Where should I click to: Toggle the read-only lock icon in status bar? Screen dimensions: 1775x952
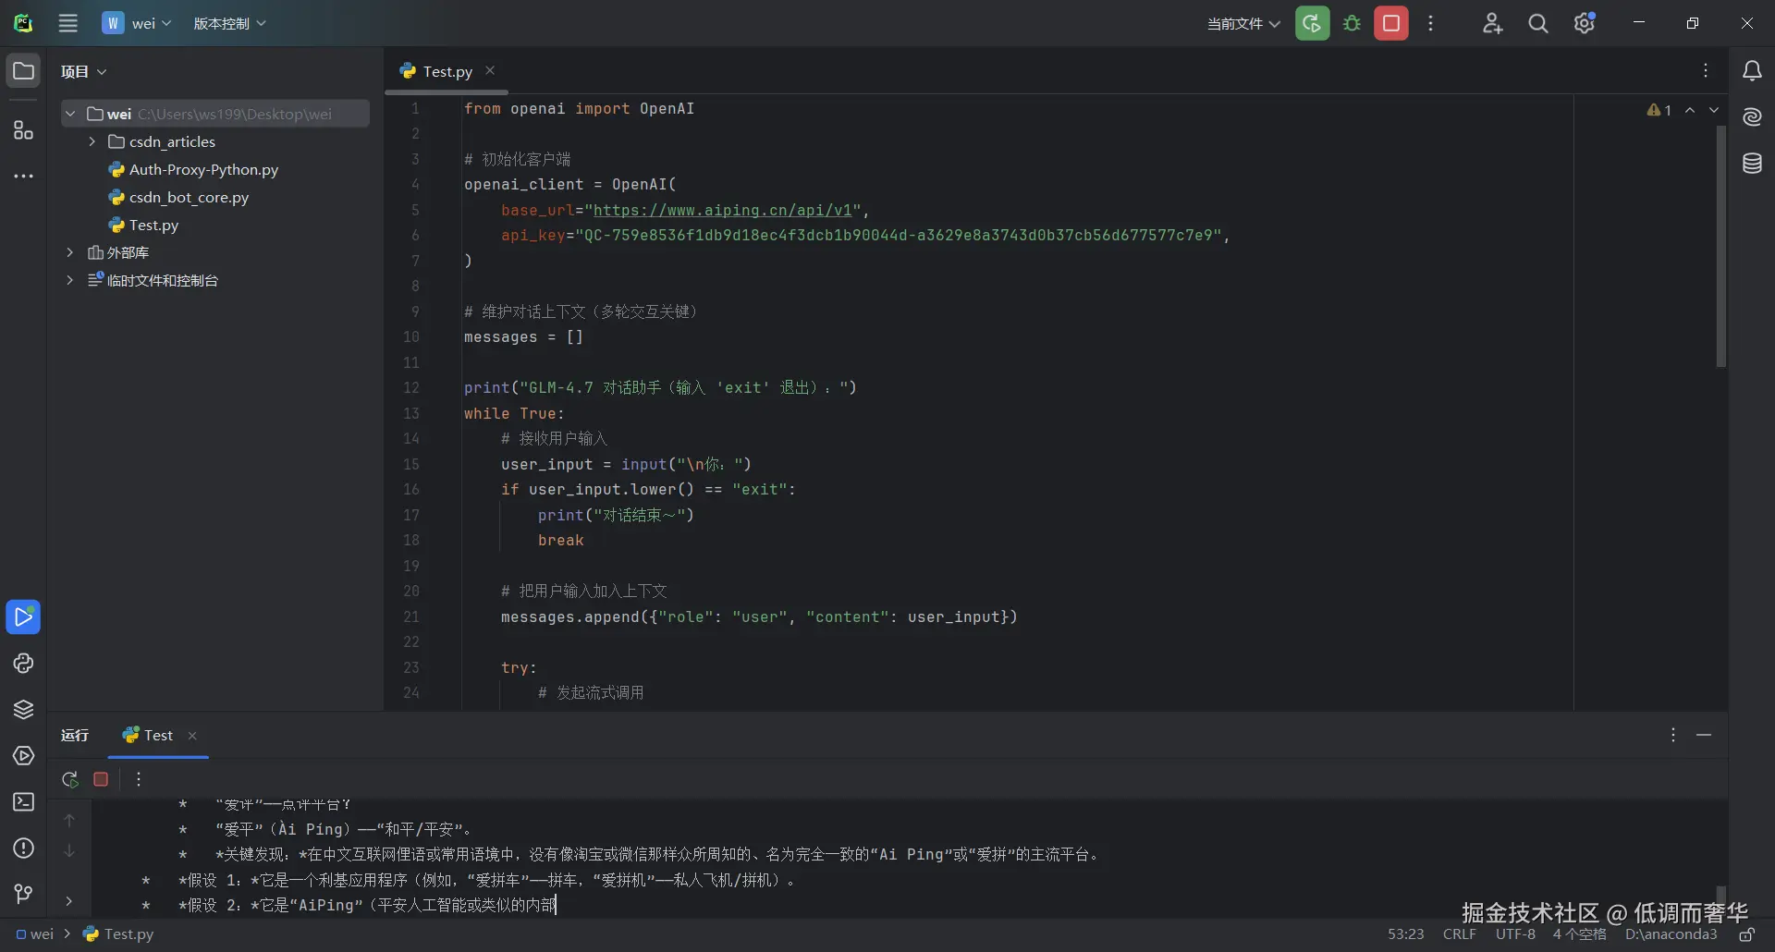point(1746,934)
